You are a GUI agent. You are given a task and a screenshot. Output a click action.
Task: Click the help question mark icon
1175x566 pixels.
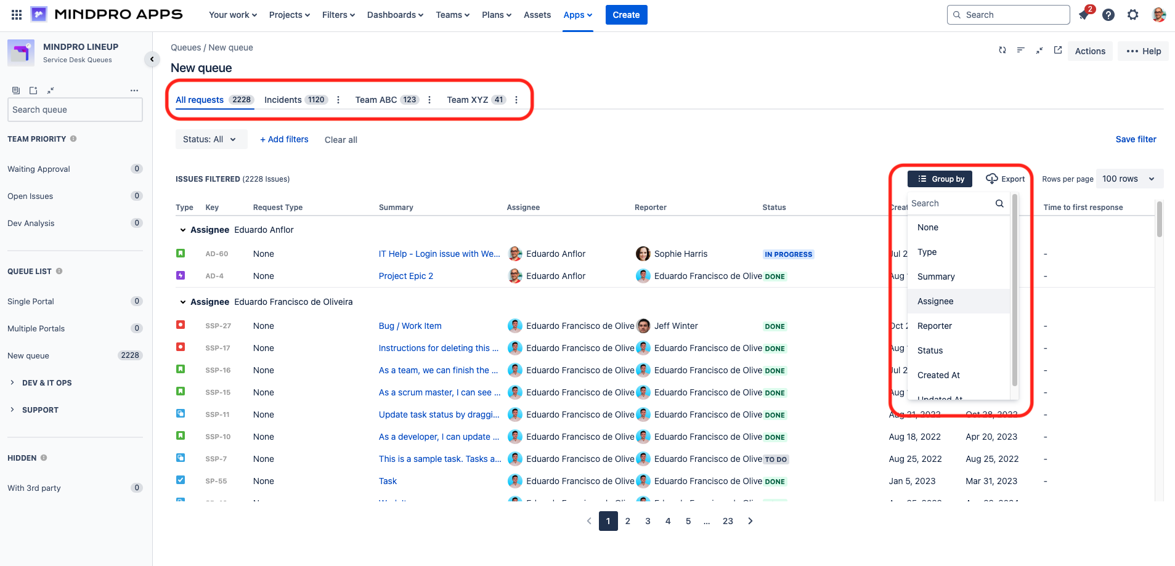coord(1108,14)
